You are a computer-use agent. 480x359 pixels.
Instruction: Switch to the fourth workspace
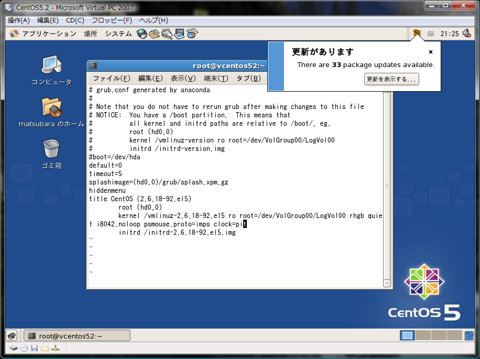(454, 335)
